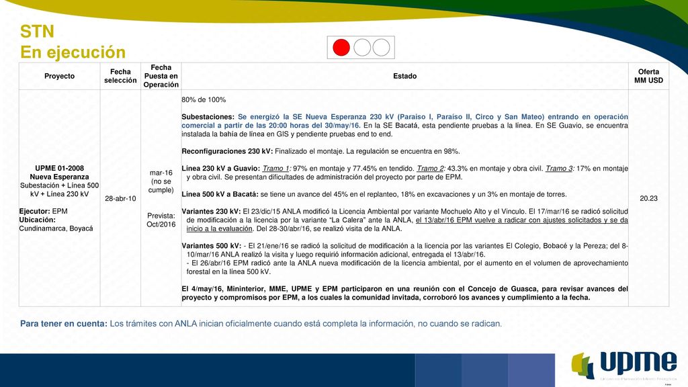Click the 'Proyecto' column header

59,76
